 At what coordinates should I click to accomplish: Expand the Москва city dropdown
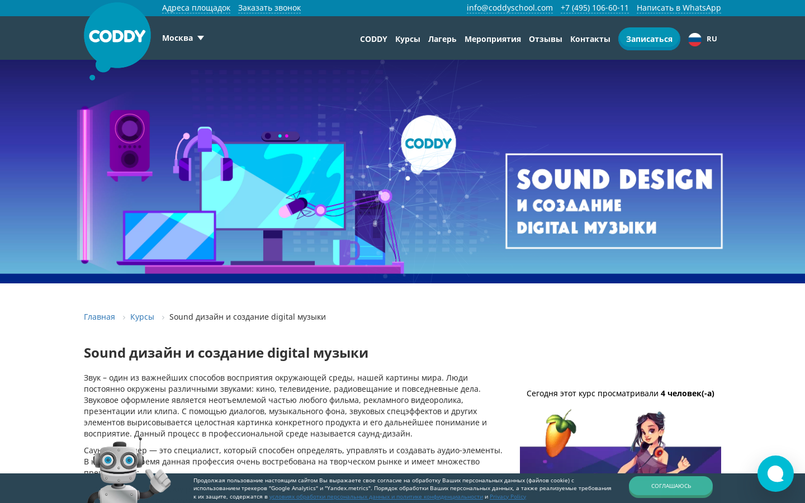[183, 38]
